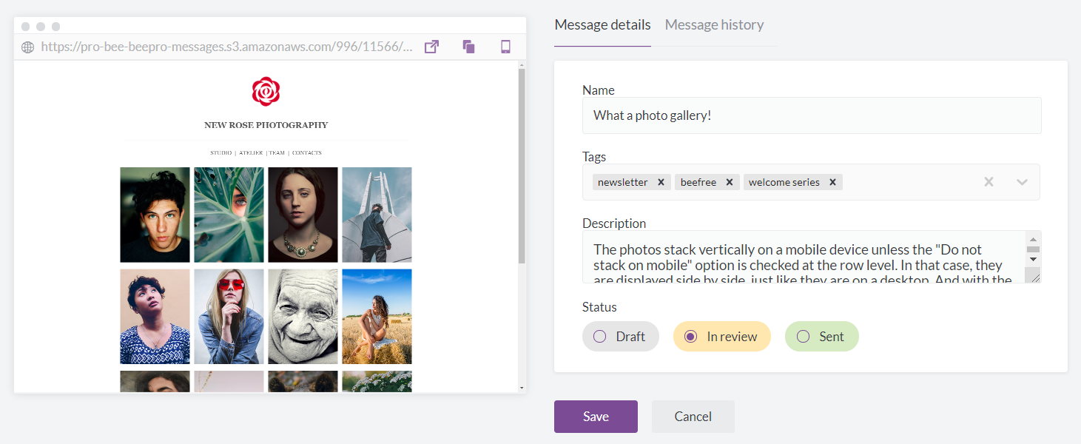
Task: Select the Sent status
Action: click(x=821, y=337)
